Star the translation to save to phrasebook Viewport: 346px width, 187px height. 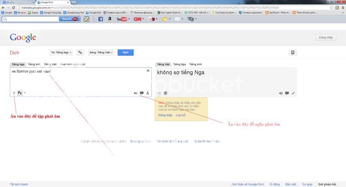pos(159,93)
